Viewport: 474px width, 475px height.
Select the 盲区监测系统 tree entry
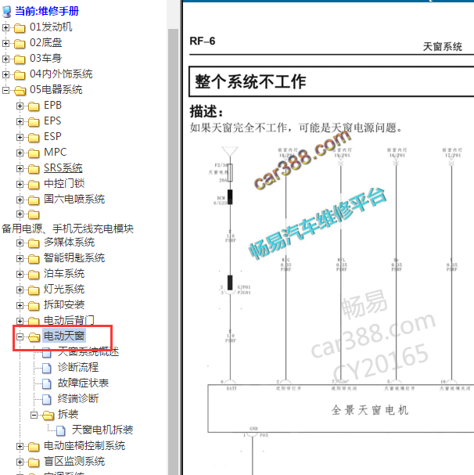[74, 462]
